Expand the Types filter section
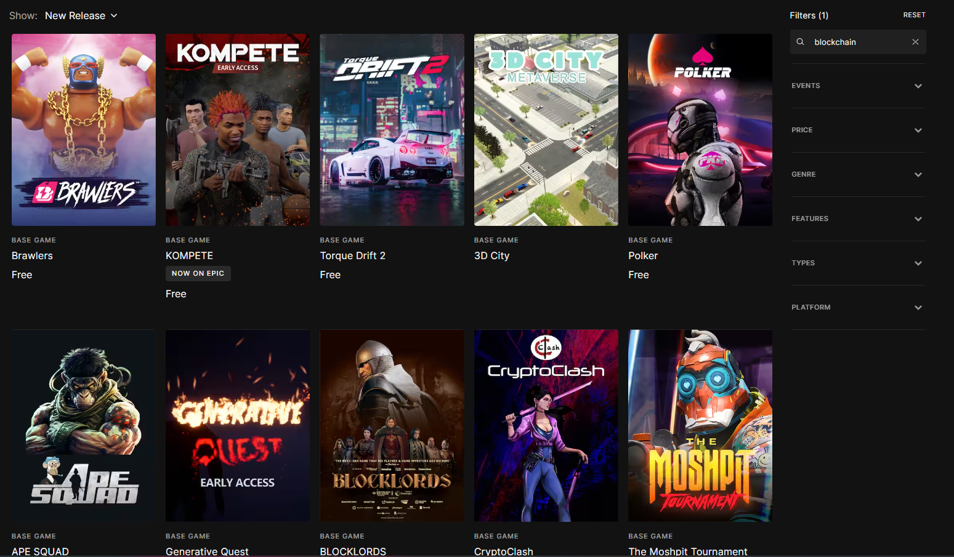Image resolution: width=954 pixels, height=557 pixels. [x=857, y=263]
